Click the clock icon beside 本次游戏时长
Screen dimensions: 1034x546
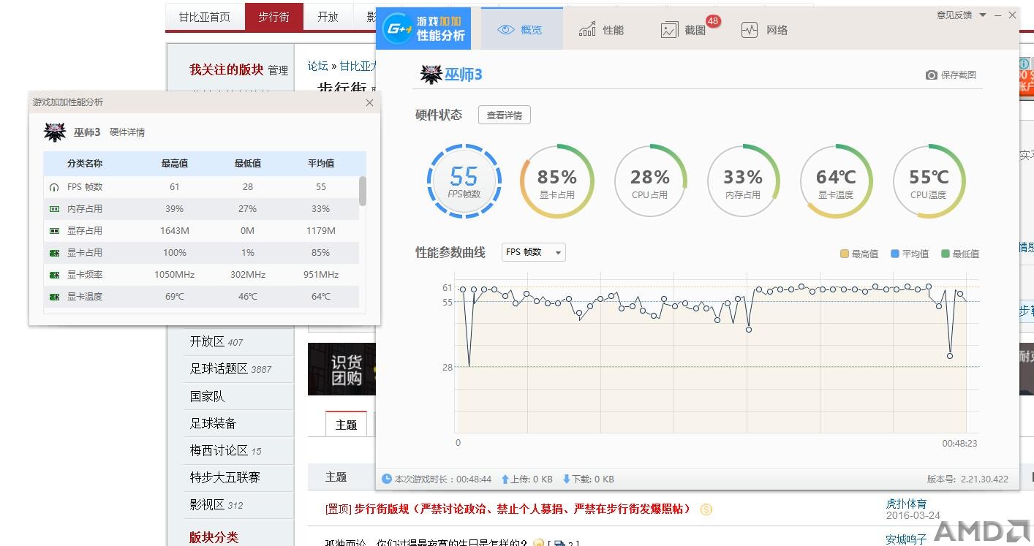tap(387, 479)
